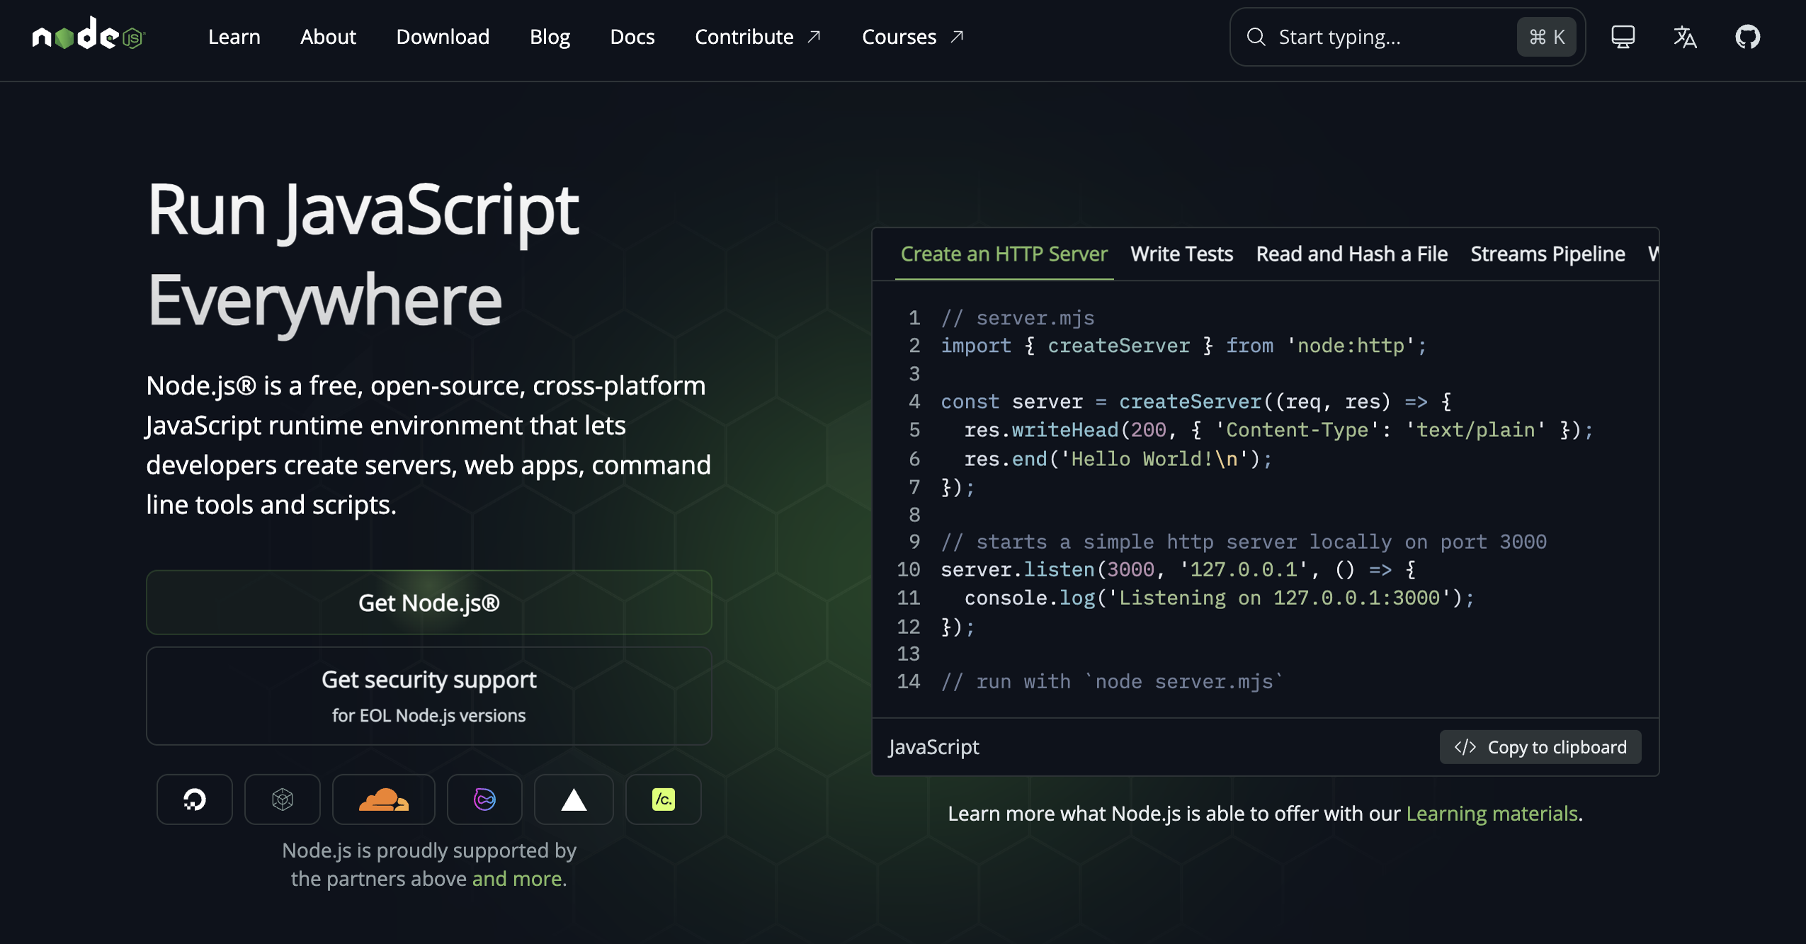Open the Docs menu item
The width and height of the screenshot is (1806, 944).
point(632,36)
